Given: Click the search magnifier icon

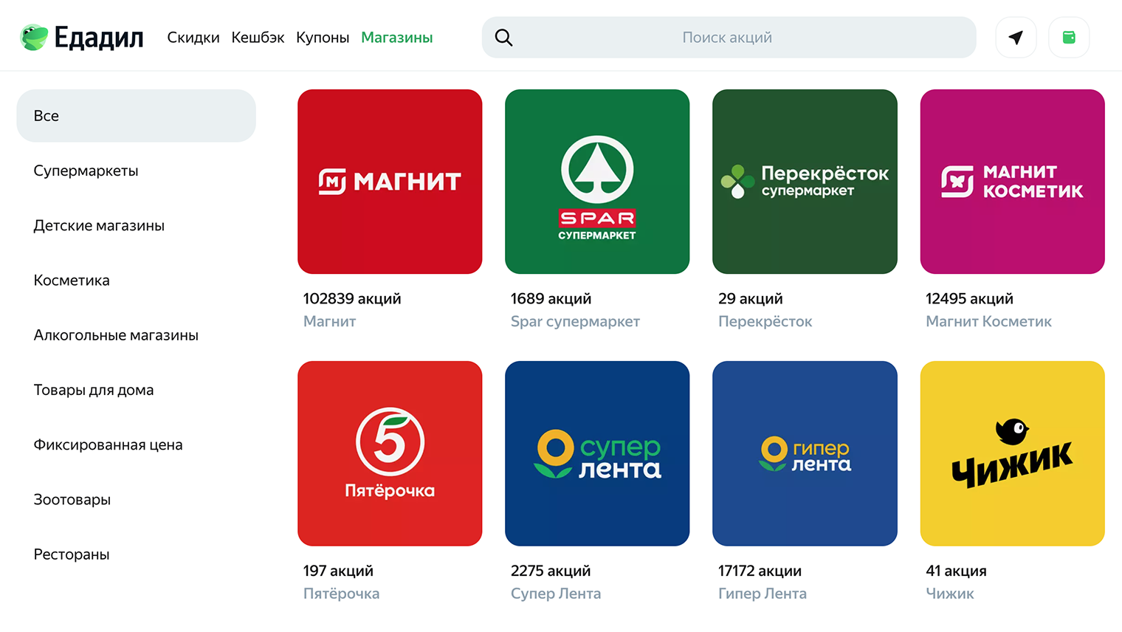Looking at the screenshot, I should tap(503, 38).
